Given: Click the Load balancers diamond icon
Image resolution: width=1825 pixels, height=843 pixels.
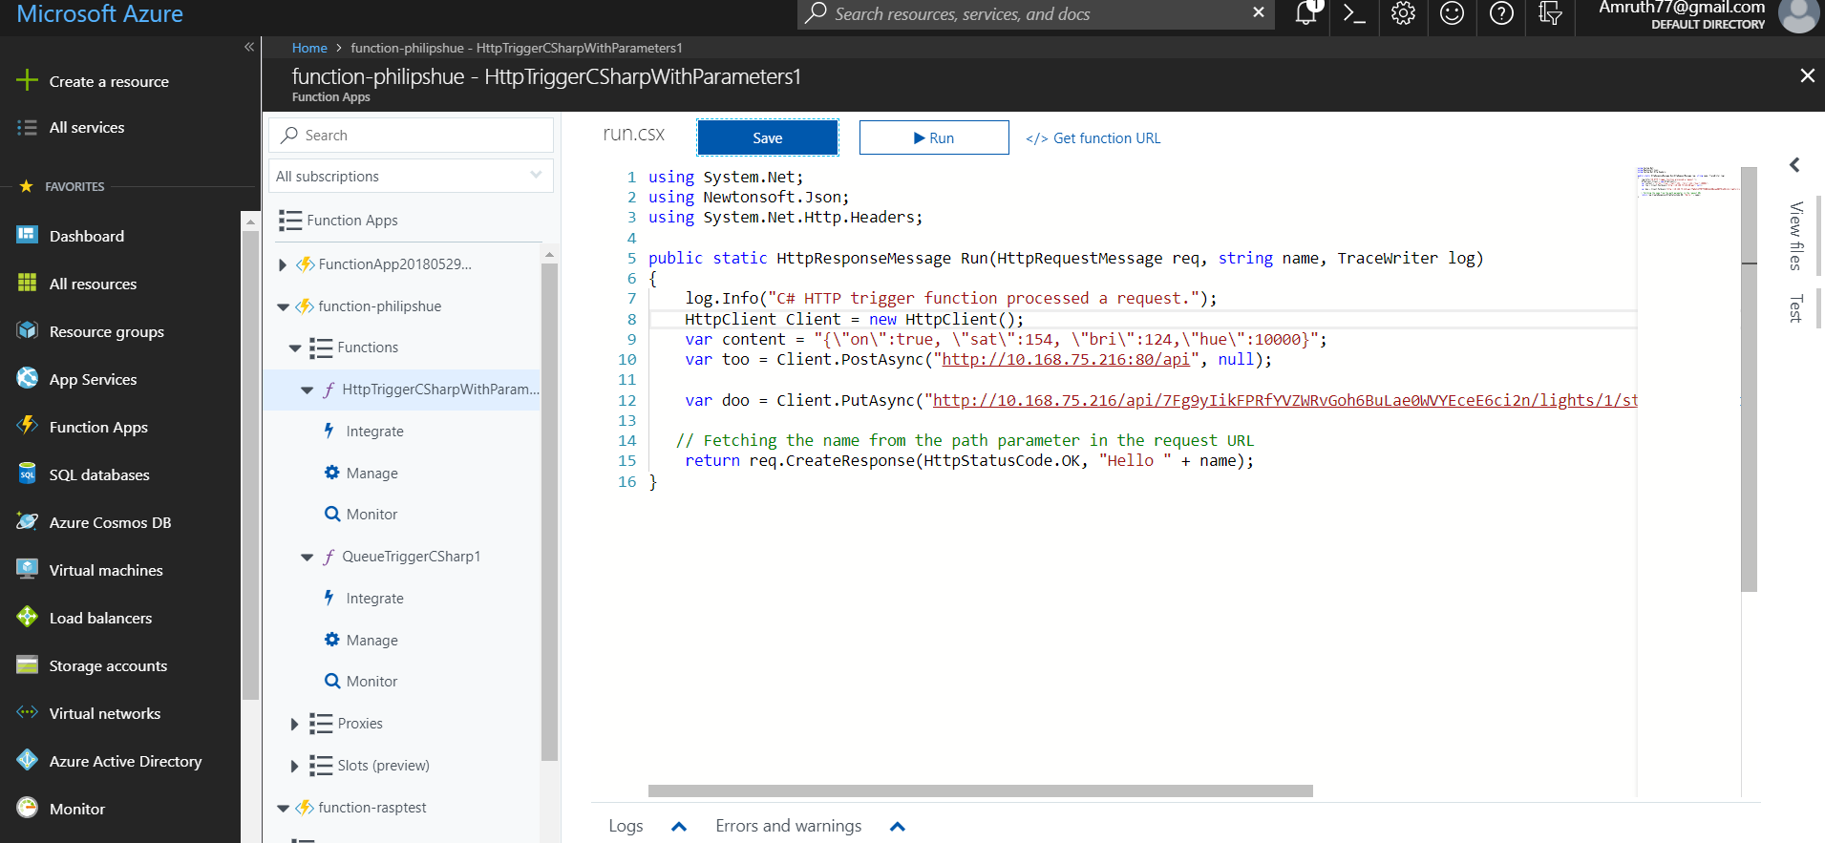Looking at the screenshot, I should pos(27,617).
